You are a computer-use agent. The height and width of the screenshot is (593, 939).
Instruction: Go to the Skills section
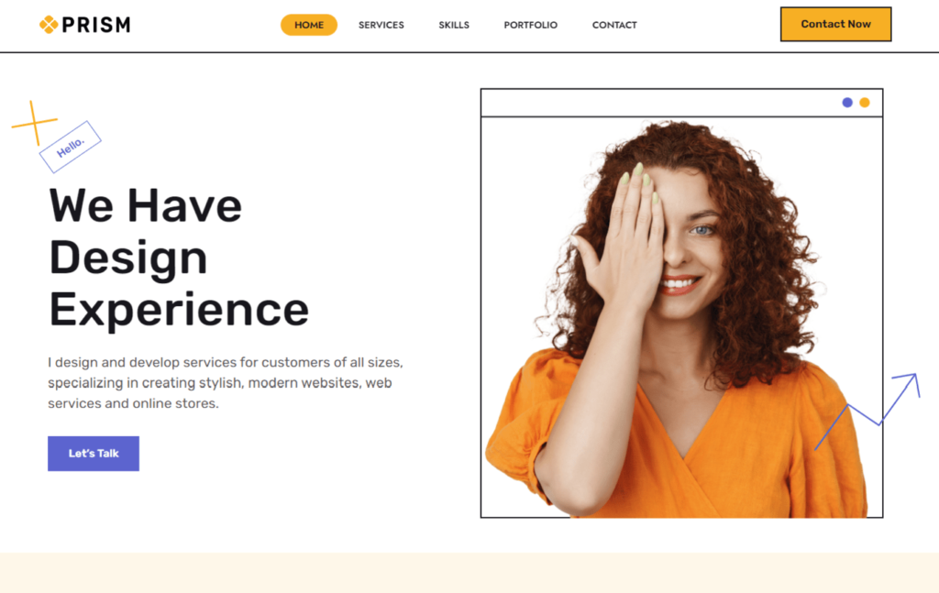point(454,25)
